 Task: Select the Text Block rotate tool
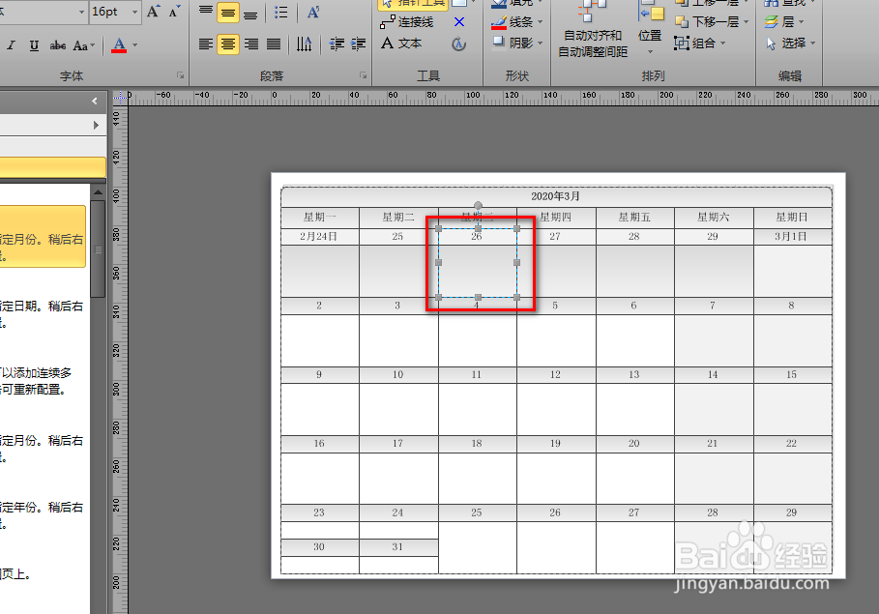(459, 44)
